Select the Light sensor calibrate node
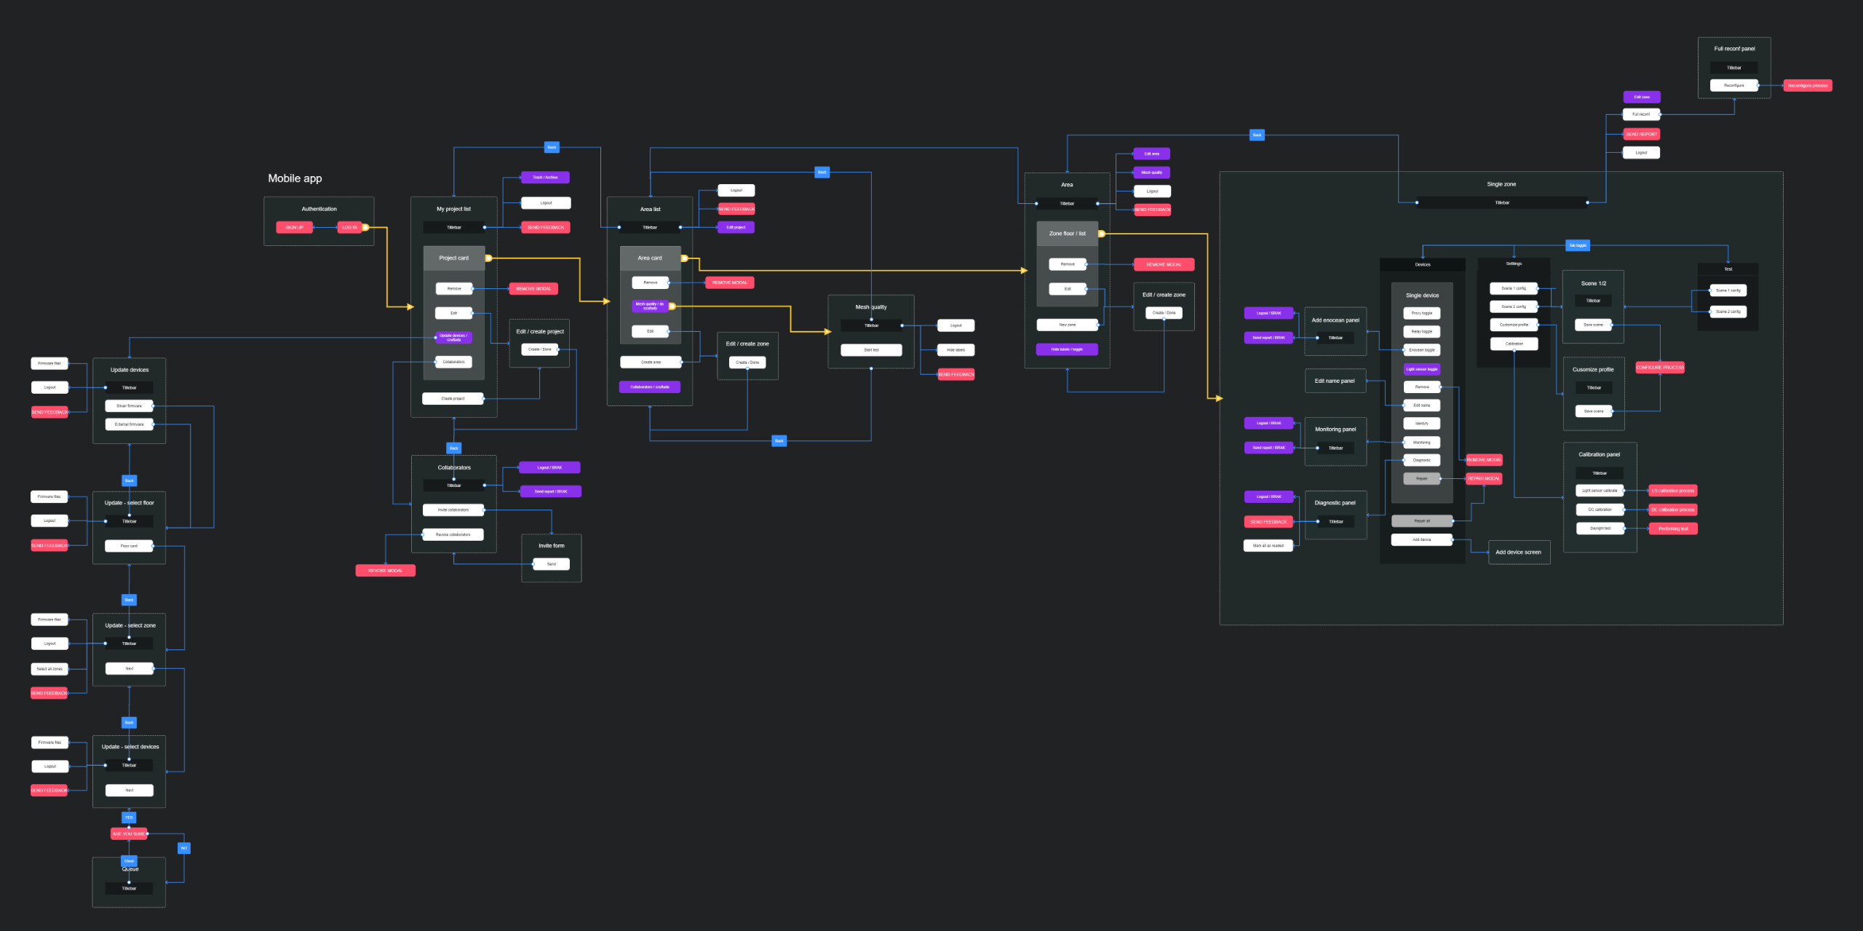The height and width of the screenshot is (931, 1863). pyautogui.click(x=1600, y=491)
